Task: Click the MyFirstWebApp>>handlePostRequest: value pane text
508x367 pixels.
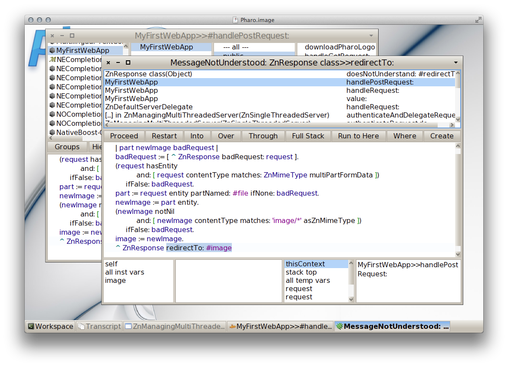Action: click(x=408, y=269)
